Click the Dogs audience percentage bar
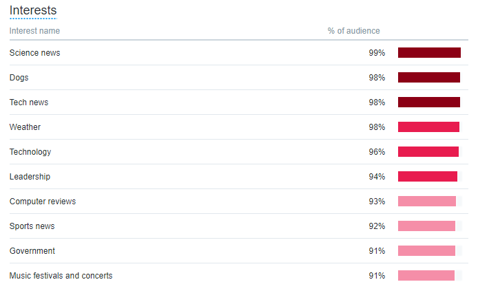 (428, 78)
